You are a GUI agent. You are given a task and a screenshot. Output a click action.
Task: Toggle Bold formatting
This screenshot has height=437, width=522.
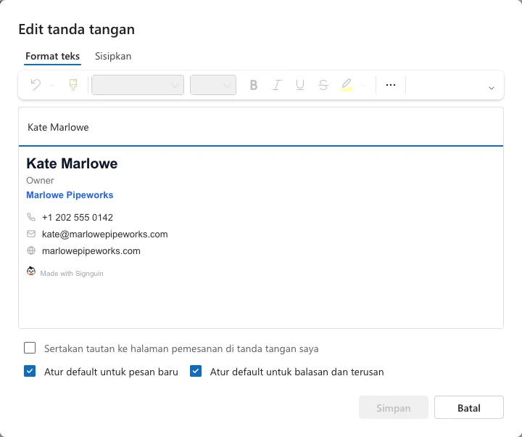pyautogui.click(x=254, y=85)
